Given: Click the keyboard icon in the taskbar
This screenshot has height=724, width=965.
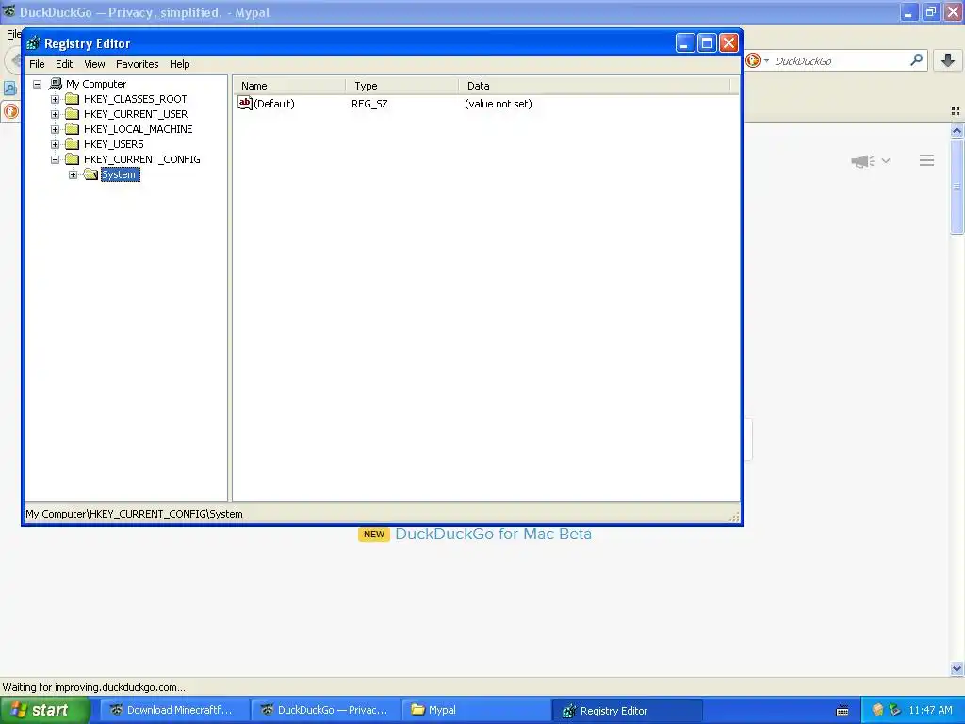Looking at the screenshot, I should click(842, 711).
